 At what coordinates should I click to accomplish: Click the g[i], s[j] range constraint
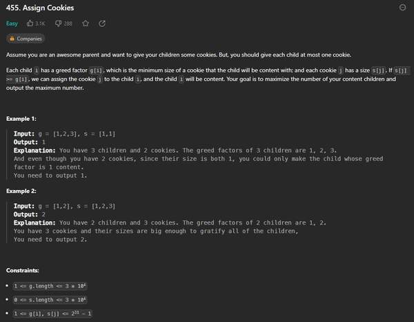point(52,314)
